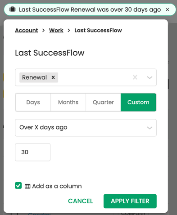Choose the Quarter tab
Viewport: 177px width, 215px height.
click(103, 102)
